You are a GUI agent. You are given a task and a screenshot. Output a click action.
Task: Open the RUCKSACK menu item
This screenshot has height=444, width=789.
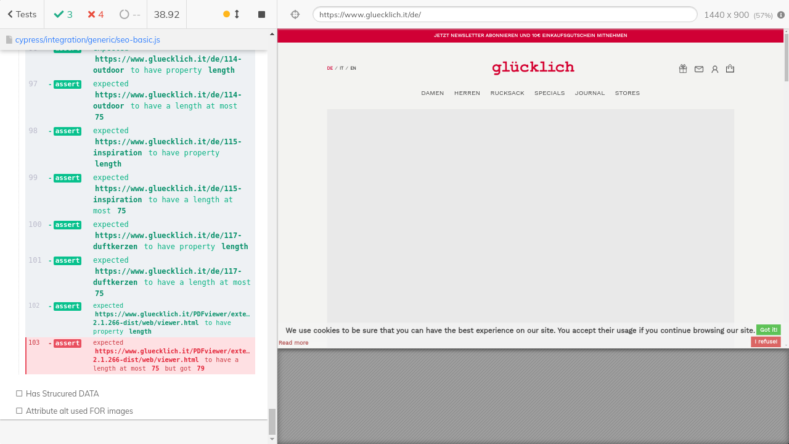pyautogui.click(x=507, y=93)
